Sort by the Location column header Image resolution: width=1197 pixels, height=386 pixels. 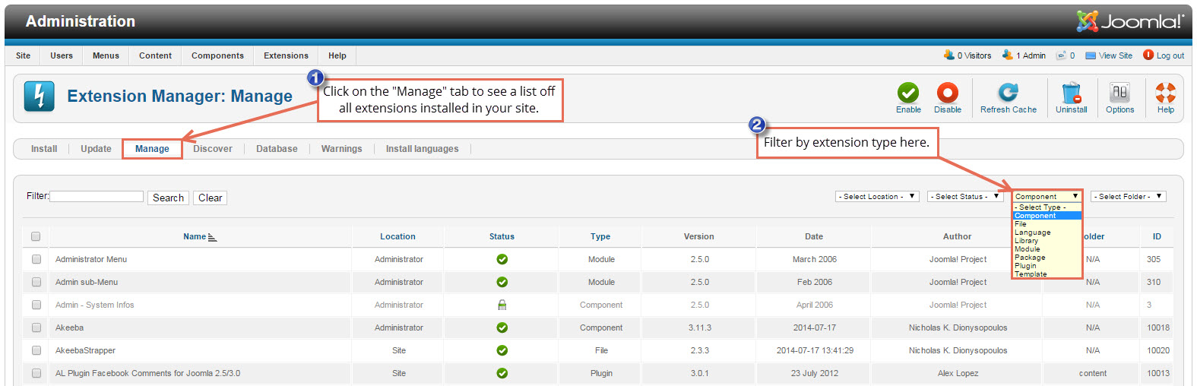click(x=397, y=236)
